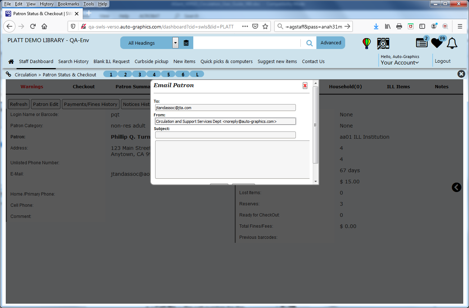Image resolution: width=469 pixels, height=308 pixels.
Task: Click the browser Home button
Action: click(44, 26)
